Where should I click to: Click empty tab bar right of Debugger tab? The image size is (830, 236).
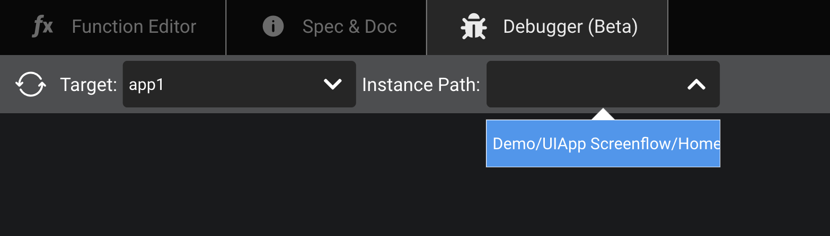click(x=749, y=27)
